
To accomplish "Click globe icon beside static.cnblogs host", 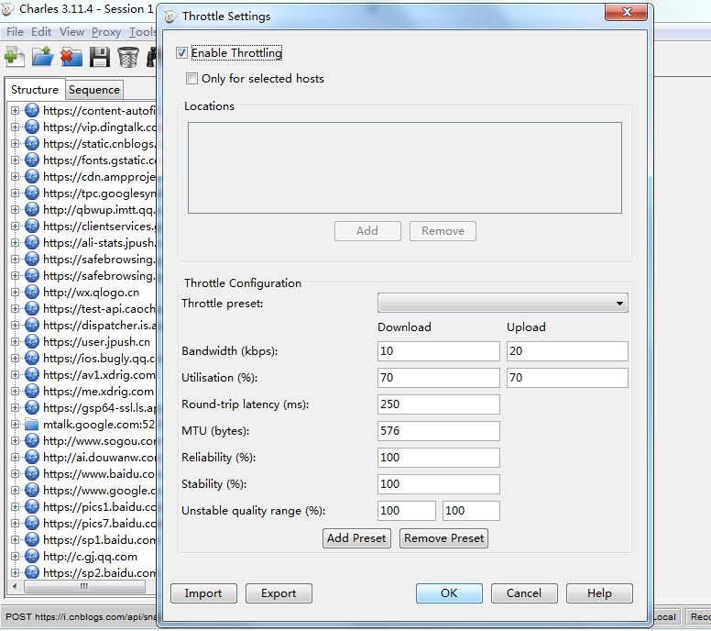I will pos(32,143).
